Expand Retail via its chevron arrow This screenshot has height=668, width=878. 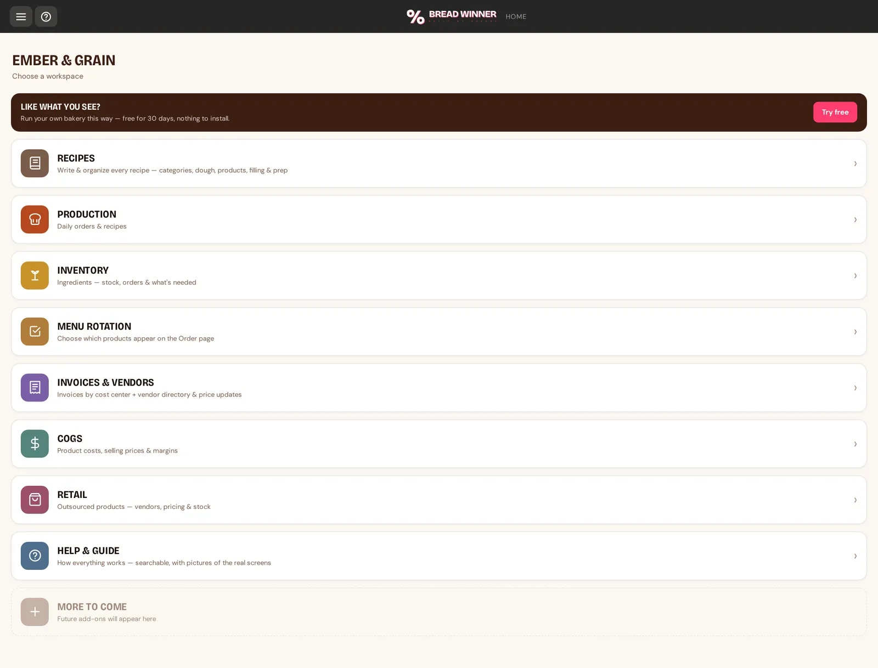coord(855,500)
